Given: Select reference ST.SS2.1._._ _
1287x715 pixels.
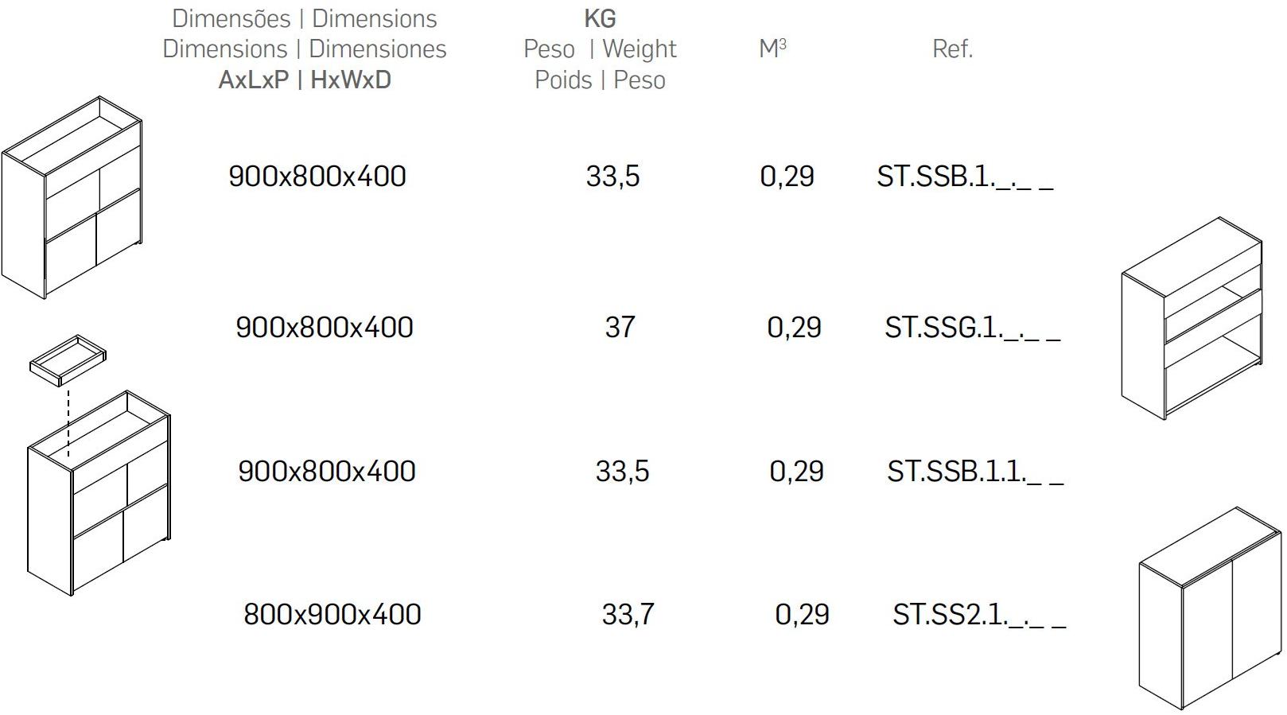Looking at the screenshot, I should click(978, 615).
